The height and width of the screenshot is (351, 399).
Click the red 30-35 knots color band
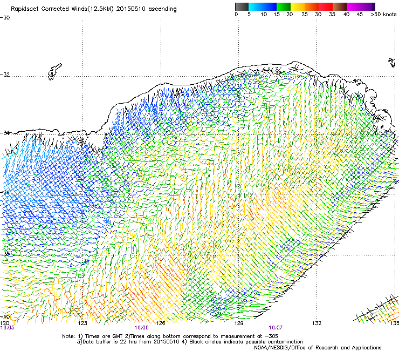pos(326,6)
